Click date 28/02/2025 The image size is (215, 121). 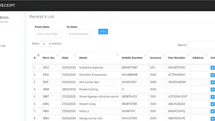click(69, 89)
